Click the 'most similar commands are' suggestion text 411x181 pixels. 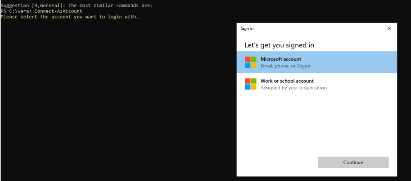[113, 6]
